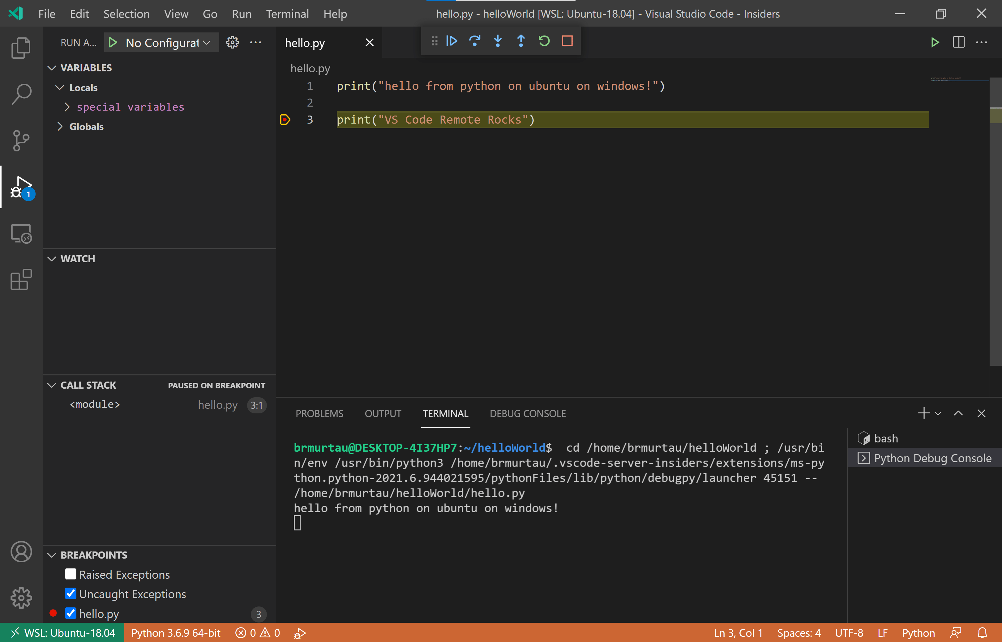Click the Step Over debug icon

point(475,41)
